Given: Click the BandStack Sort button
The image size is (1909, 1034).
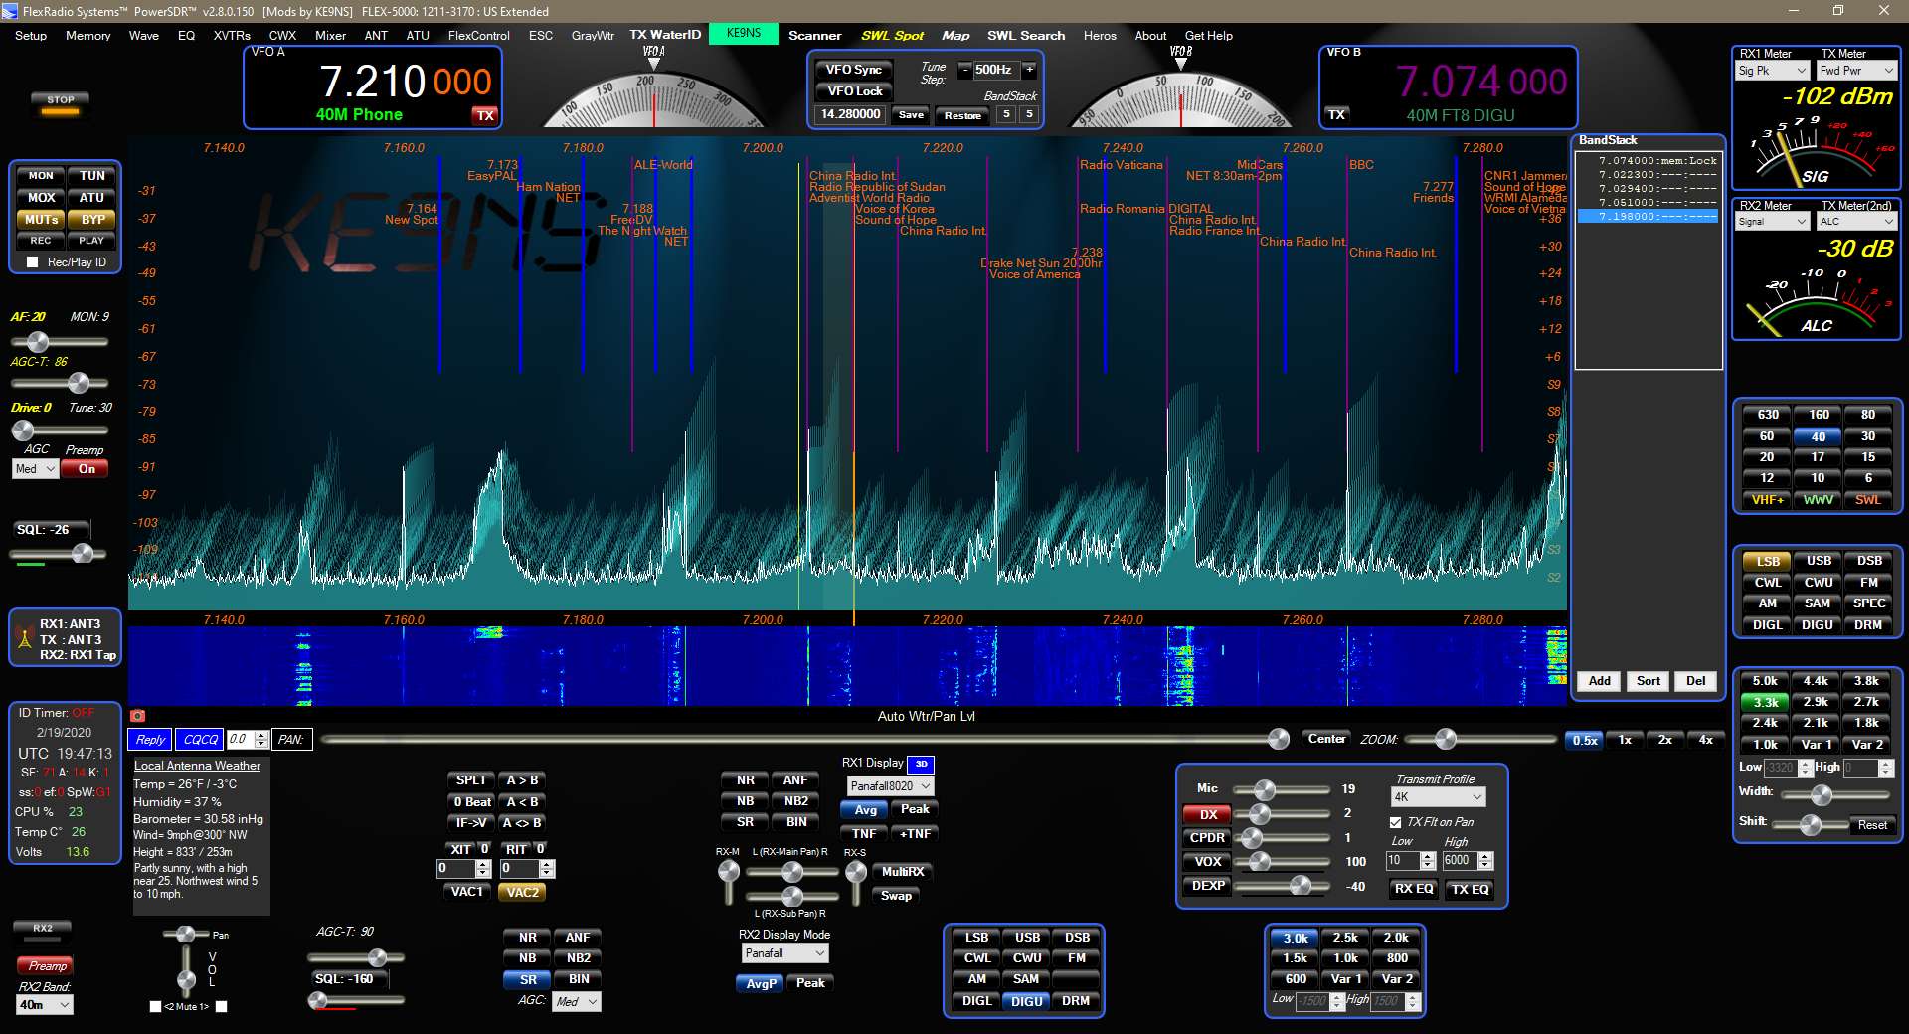Looking at the screenshot, I should click(x=1649, y=681).
